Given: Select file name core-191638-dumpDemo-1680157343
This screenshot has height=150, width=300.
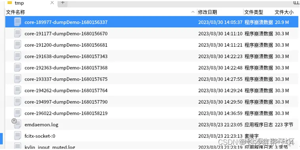Looking at the screenshot, I should pyautogui.click(x=66, y=56).
